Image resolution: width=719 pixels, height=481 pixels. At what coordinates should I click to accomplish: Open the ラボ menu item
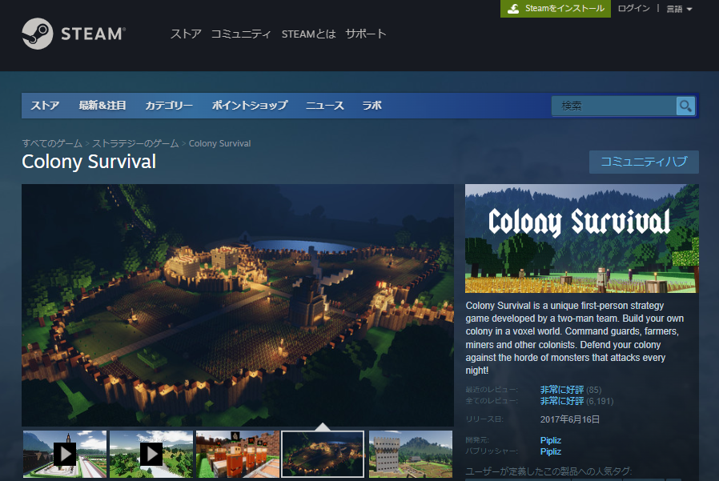[372, 106]
